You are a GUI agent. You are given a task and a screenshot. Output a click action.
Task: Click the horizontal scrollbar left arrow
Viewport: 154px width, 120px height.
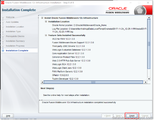[42, 82]
